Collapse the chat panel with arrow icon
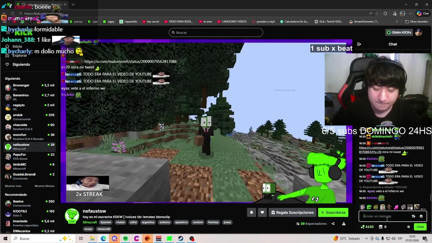The width and height of the screenshot is (432, 243). [359, 44]
